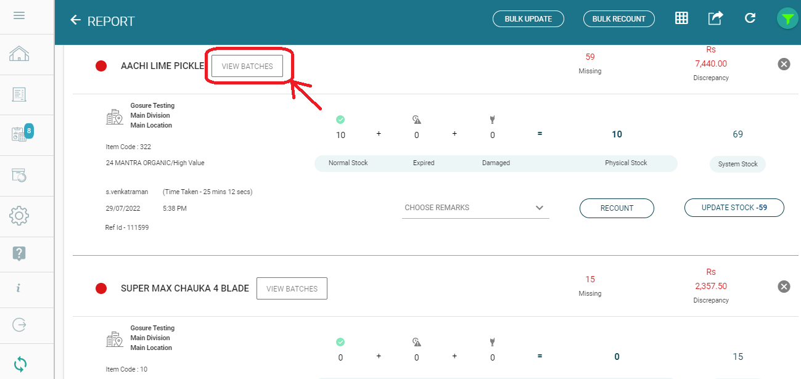The height and width of the screenshot is (379, 801).
Task: Click the expired icon in SUPER MAX row
Action: pyautogui.click(x=416, y=342)
